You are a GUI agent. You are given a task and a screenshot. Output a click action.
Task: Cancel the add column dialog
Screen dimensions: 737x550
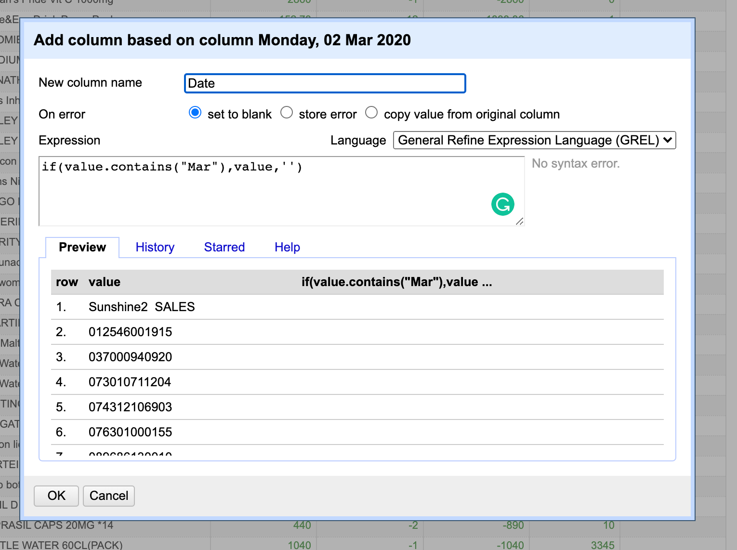pyautogui.click(x=108, y=496)
